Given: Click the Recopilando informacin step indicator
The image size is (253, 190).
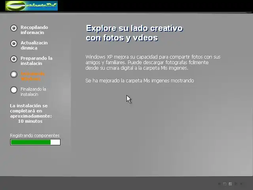Looking at the screenshot, I should click(14, 28).
